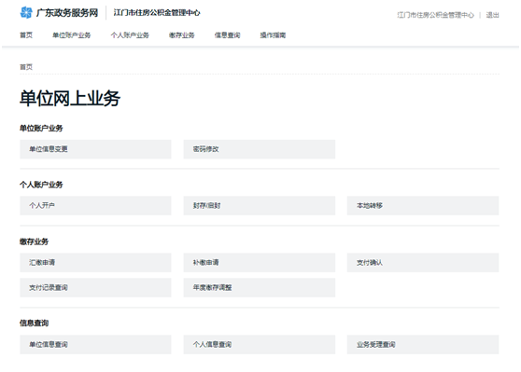Click the 江门市住房公积金管理中心 account name at top right

[x=436, y=15]
